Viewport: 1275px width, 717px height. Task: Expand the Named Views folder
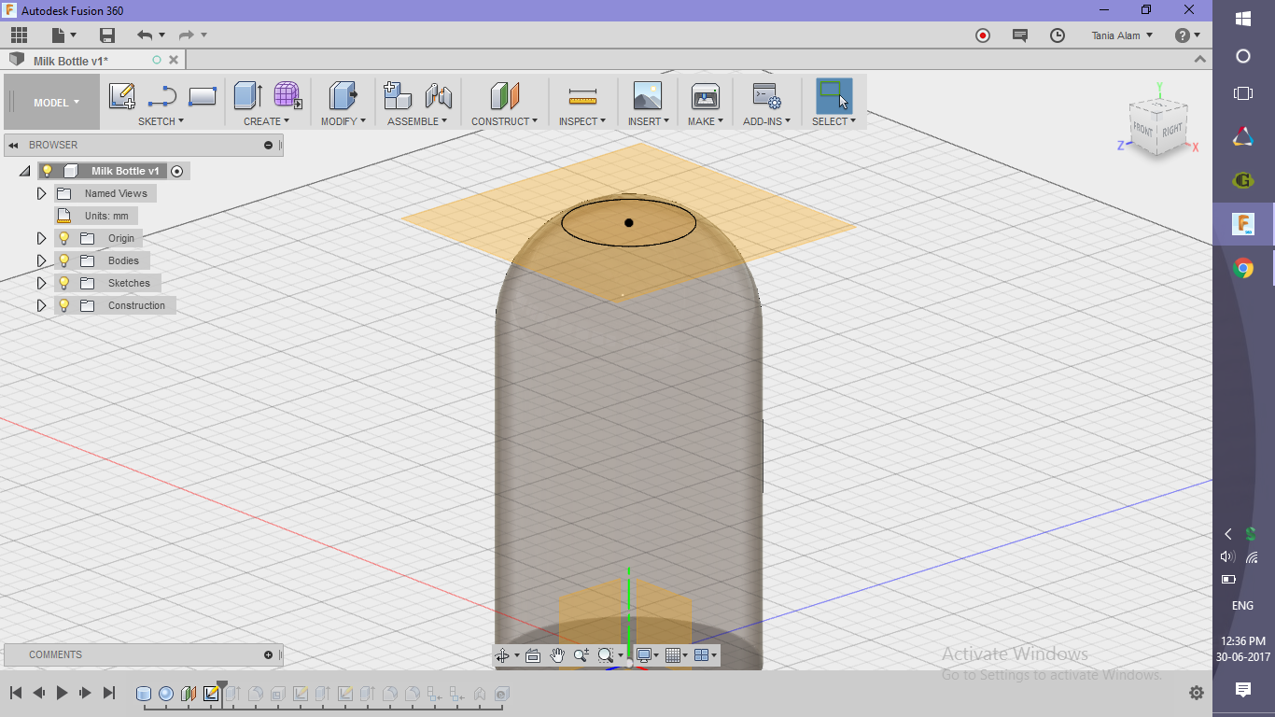coord(41,193)
